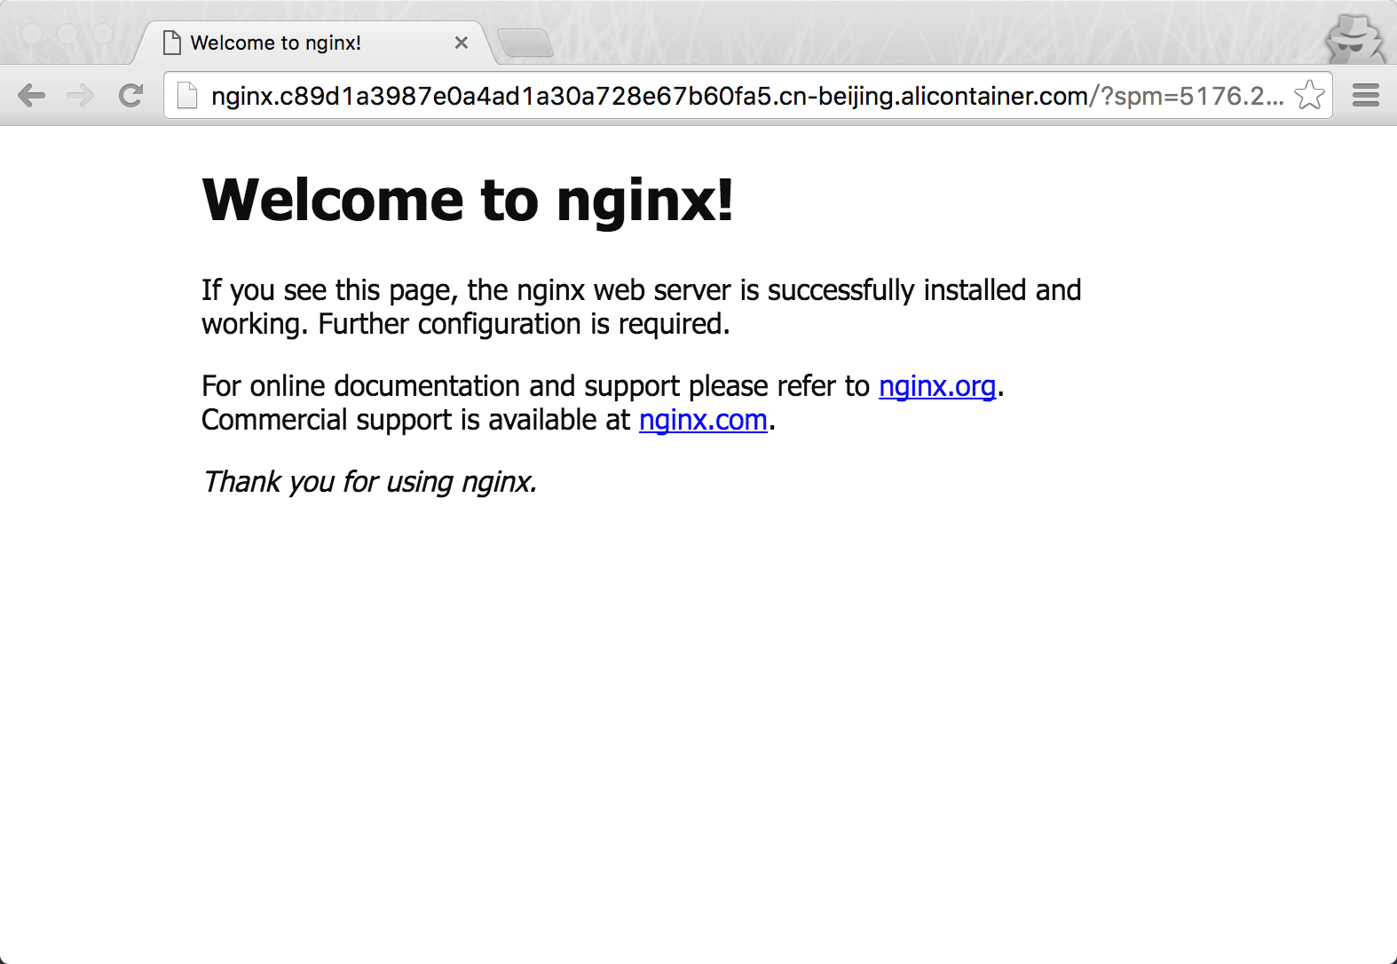
Task: Maximize the browser window
Action: pos(103,34)
